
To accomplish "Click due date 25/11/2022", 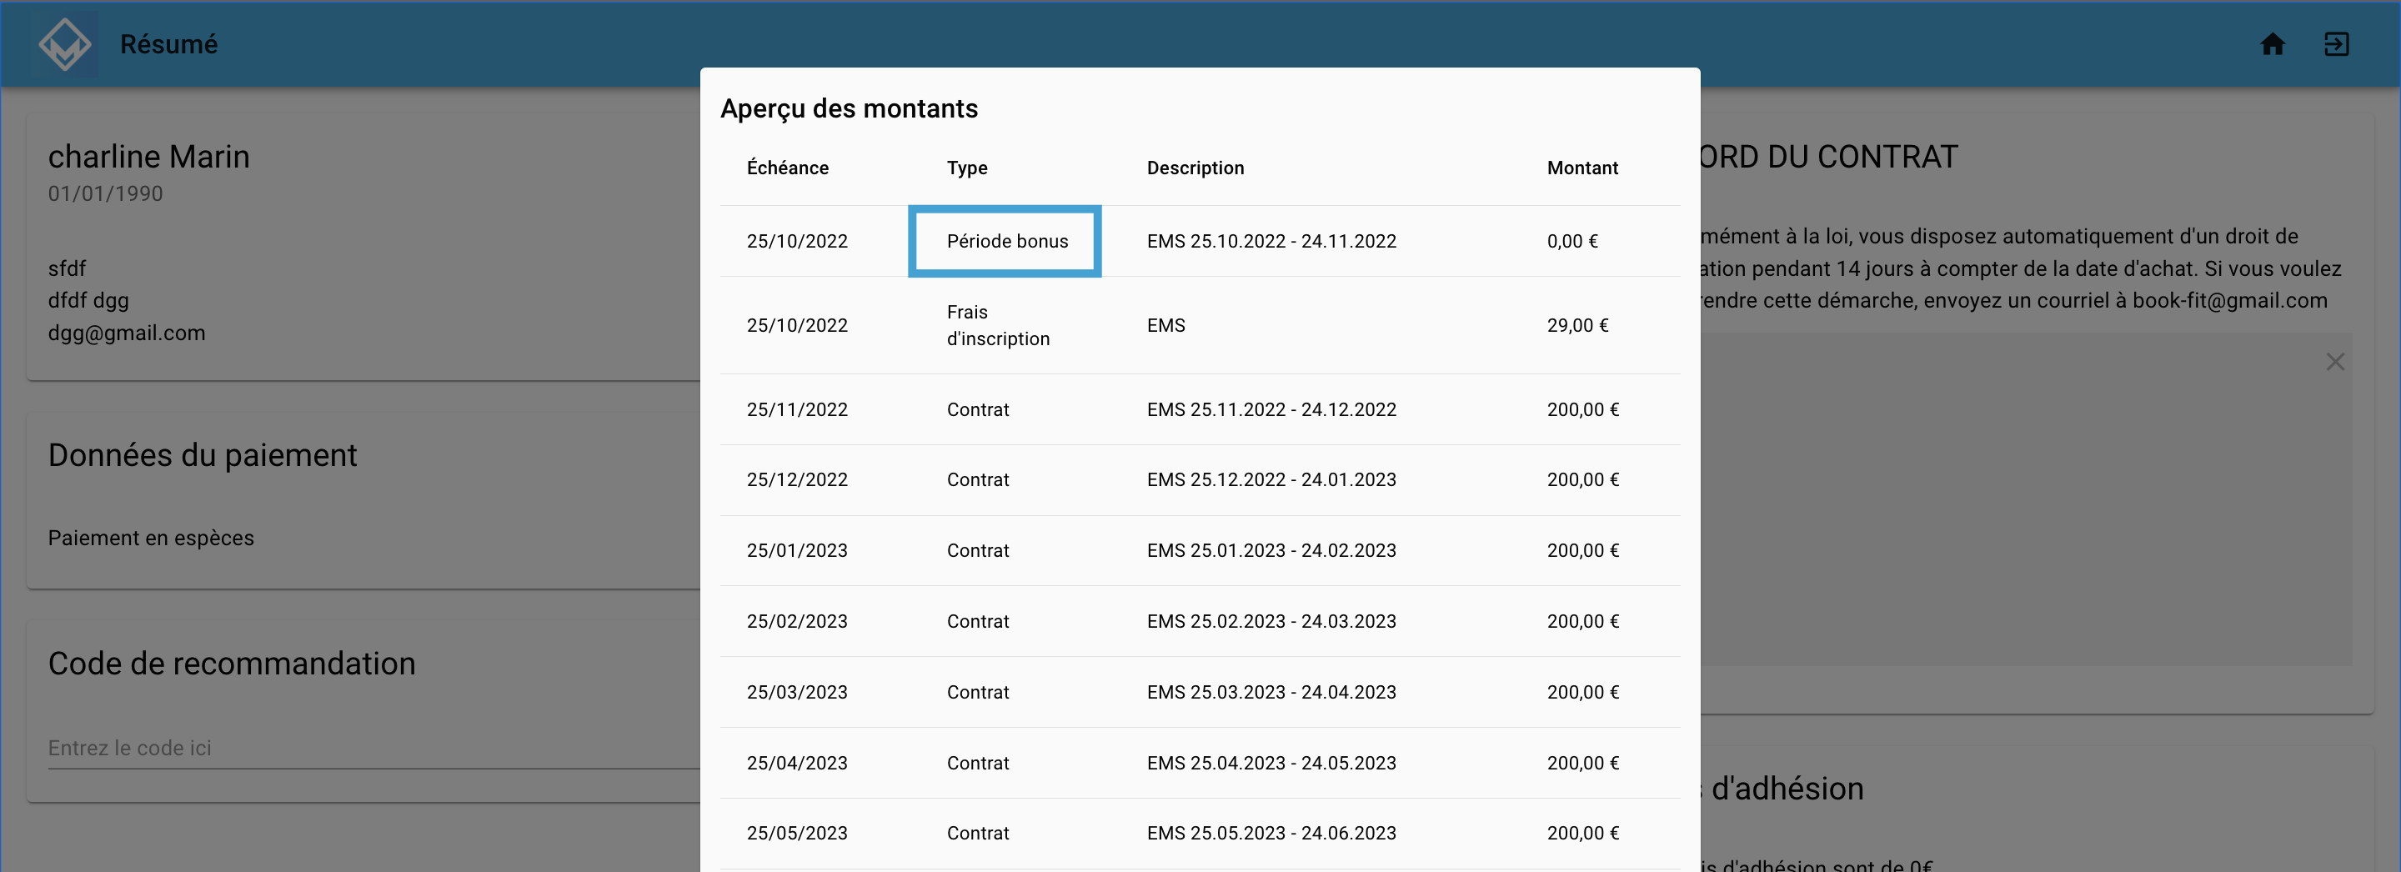I will point(797,410).
